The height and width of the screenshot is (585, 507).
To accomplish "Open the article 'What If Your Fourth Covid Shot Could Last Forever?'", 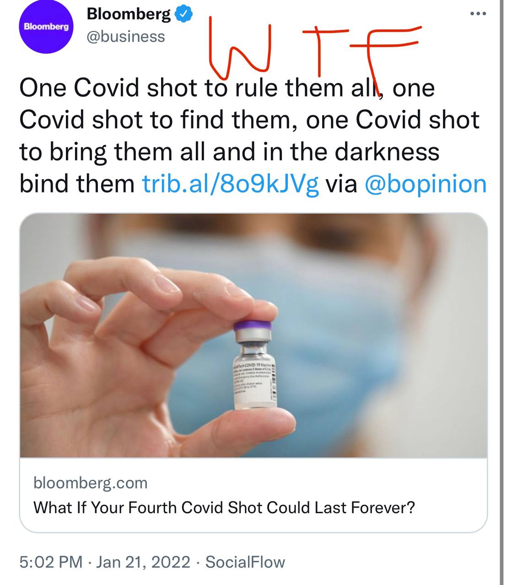I will pos(224,507).
